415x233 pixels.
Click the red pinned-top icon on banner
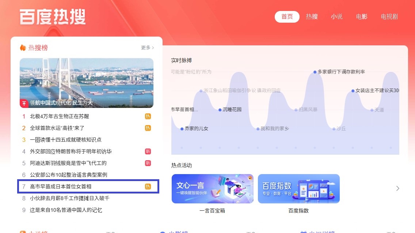(24, 103)
